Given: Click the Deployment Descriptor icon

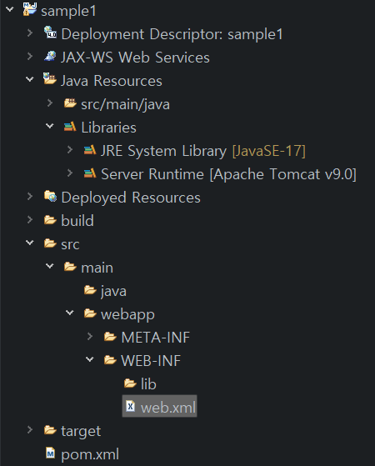Looking at the screenshot, I should [x=50, y=33].
